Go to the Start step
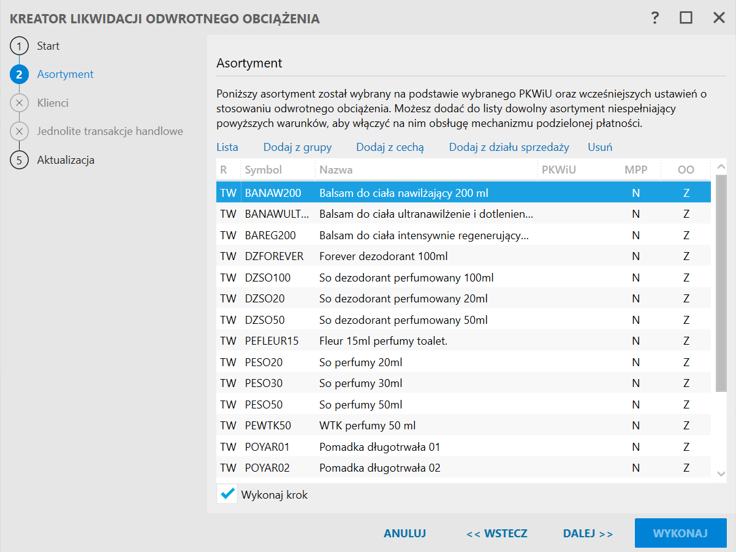The image size is (736, 552). click(48, 46)
